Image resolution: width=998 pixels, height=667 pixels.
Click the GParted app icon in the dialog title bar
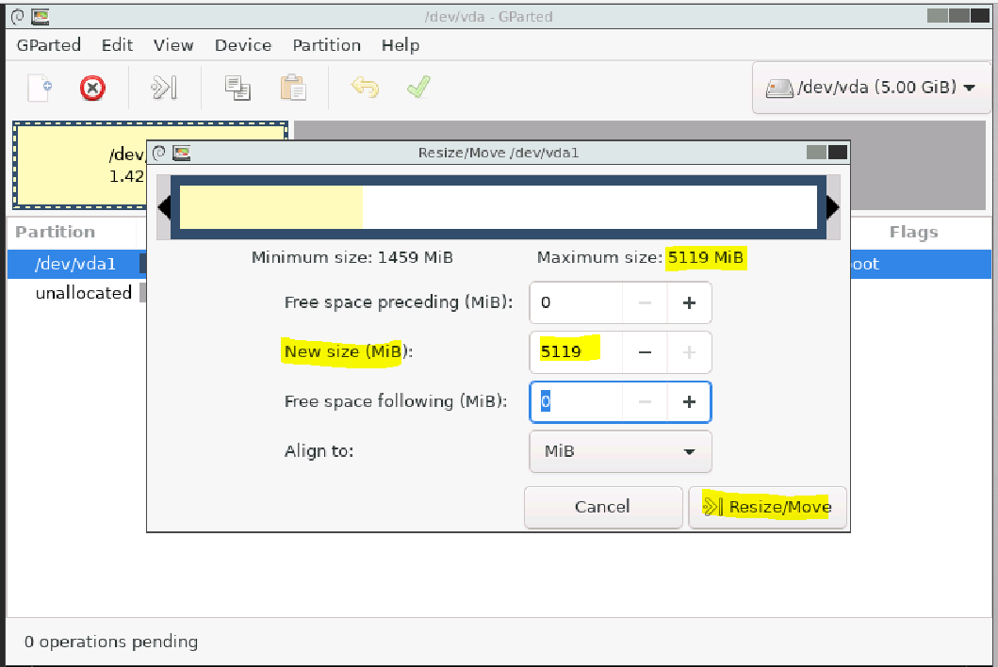[181, 153]
